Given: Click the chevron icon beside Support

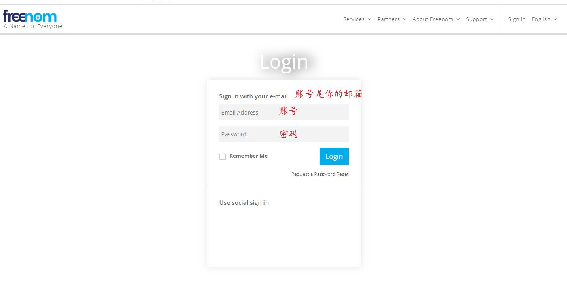Looking at the screenshot, I should pos(492,19).
